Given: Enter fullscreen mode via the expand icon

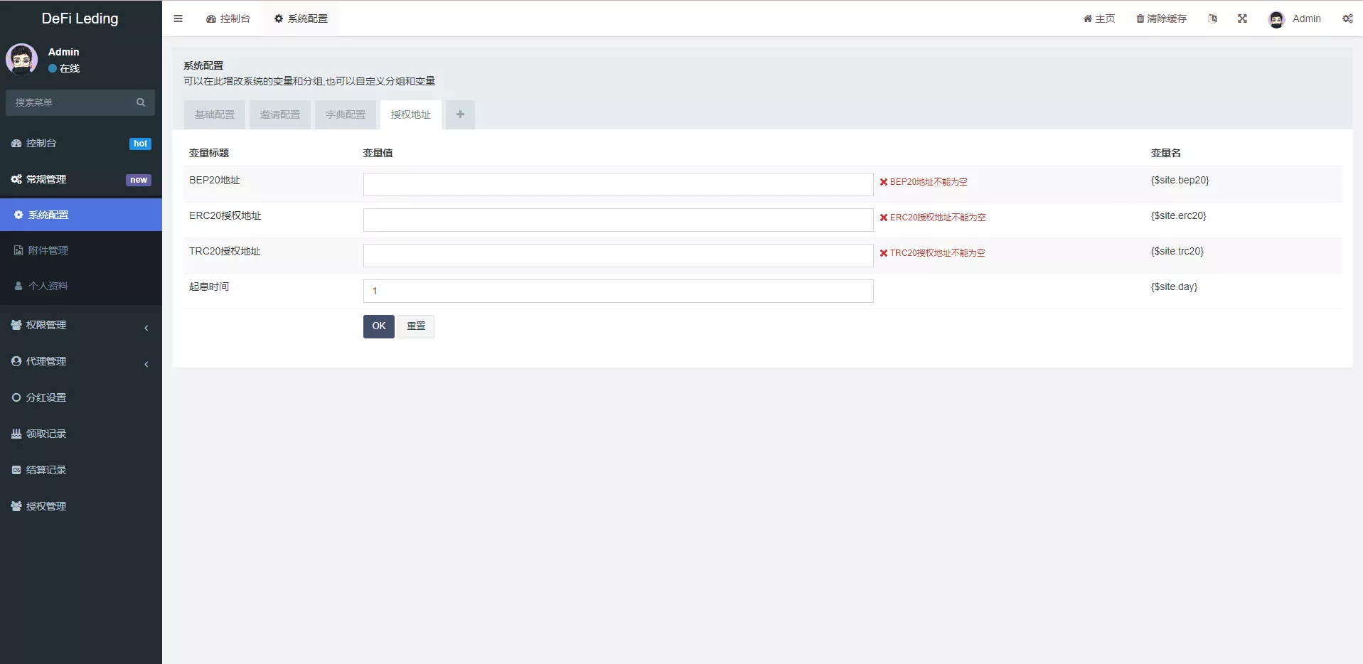Looking at the screenshot, I should tap(1242, 18).
